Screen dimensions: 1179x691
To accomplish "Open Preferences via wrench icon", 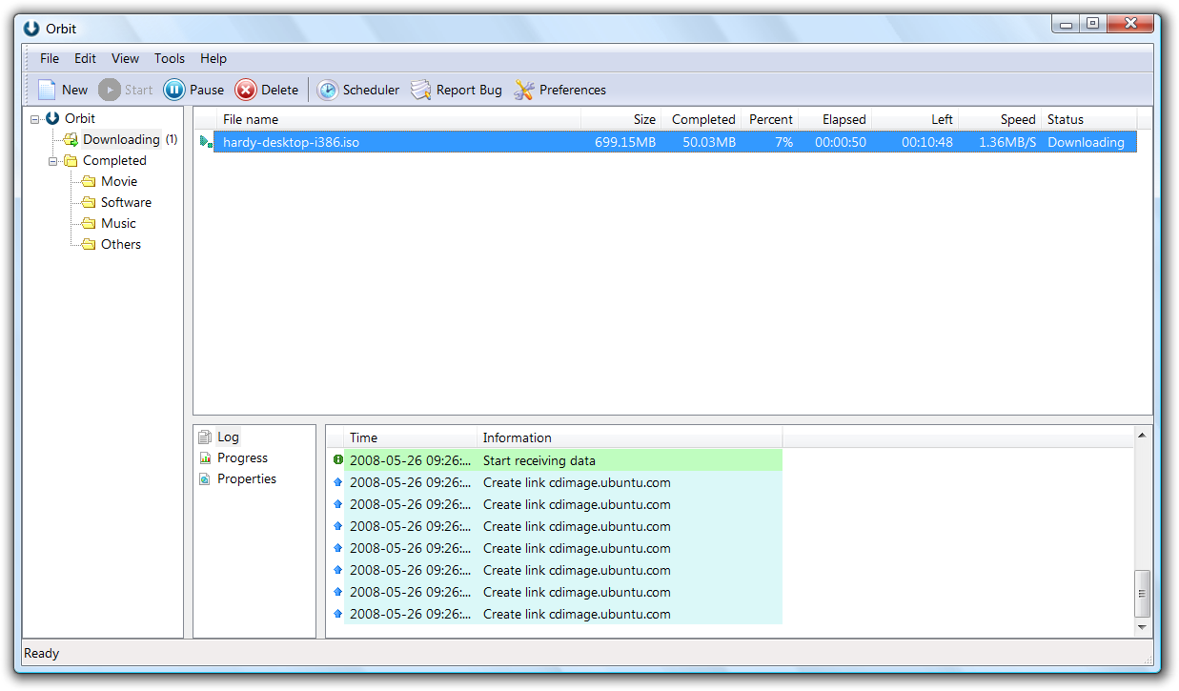I will (x=524, y=90).
